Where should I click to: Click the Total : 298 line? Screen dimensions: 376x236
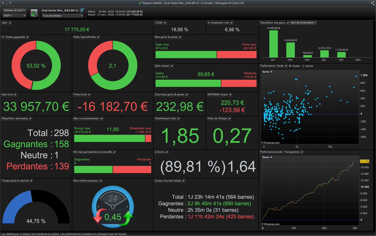48,133
